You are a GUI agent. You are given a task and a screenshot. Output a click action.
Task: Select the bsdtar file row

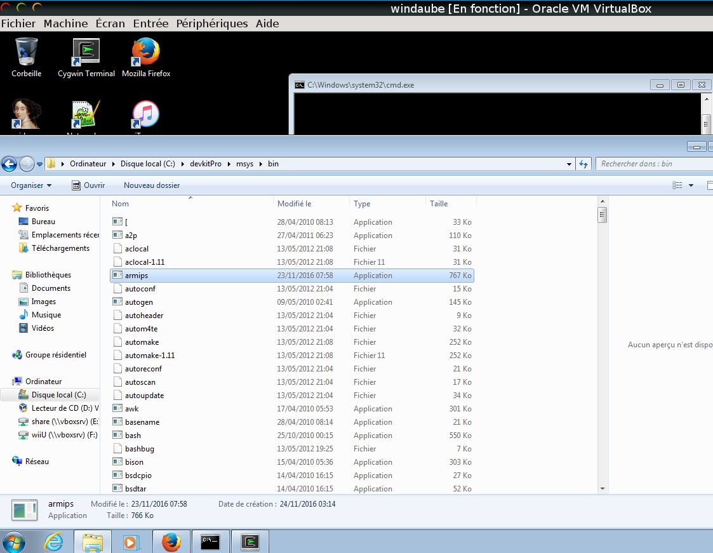292,488
